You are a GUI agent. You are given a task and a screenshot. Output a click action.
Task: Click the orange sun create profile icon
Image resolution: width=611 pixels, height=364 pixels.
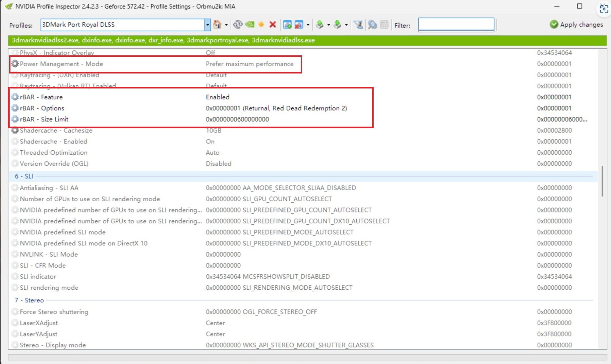(261, 25)
